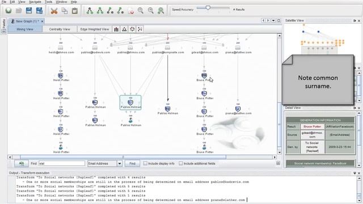This screenshot has height=204, width=363.
Task: Select the heidi@shmoo.com email node
Action: (x=61, y=48)
